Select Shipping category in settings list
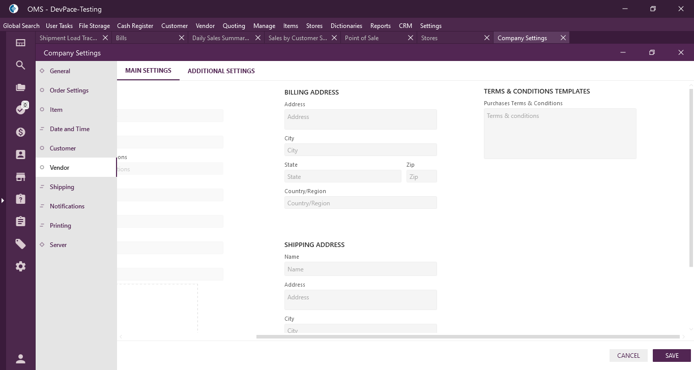Viewport: 694px width, 370px height. [62, 187]
